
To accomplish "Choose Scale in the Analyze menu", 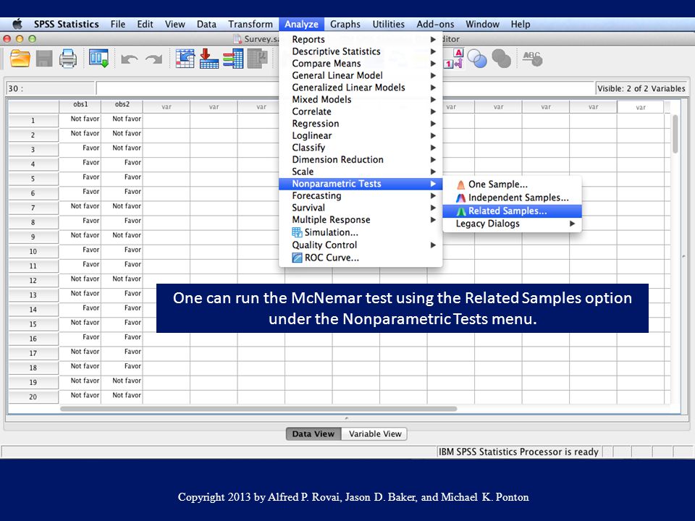I will coord(361,171).
